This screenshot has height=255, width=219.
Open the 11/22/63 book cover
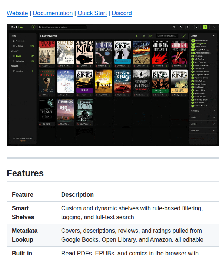point(47,52)
